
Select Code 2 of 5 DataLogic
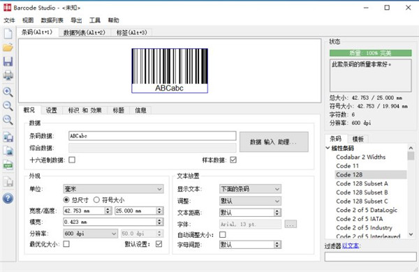[367, 210]
